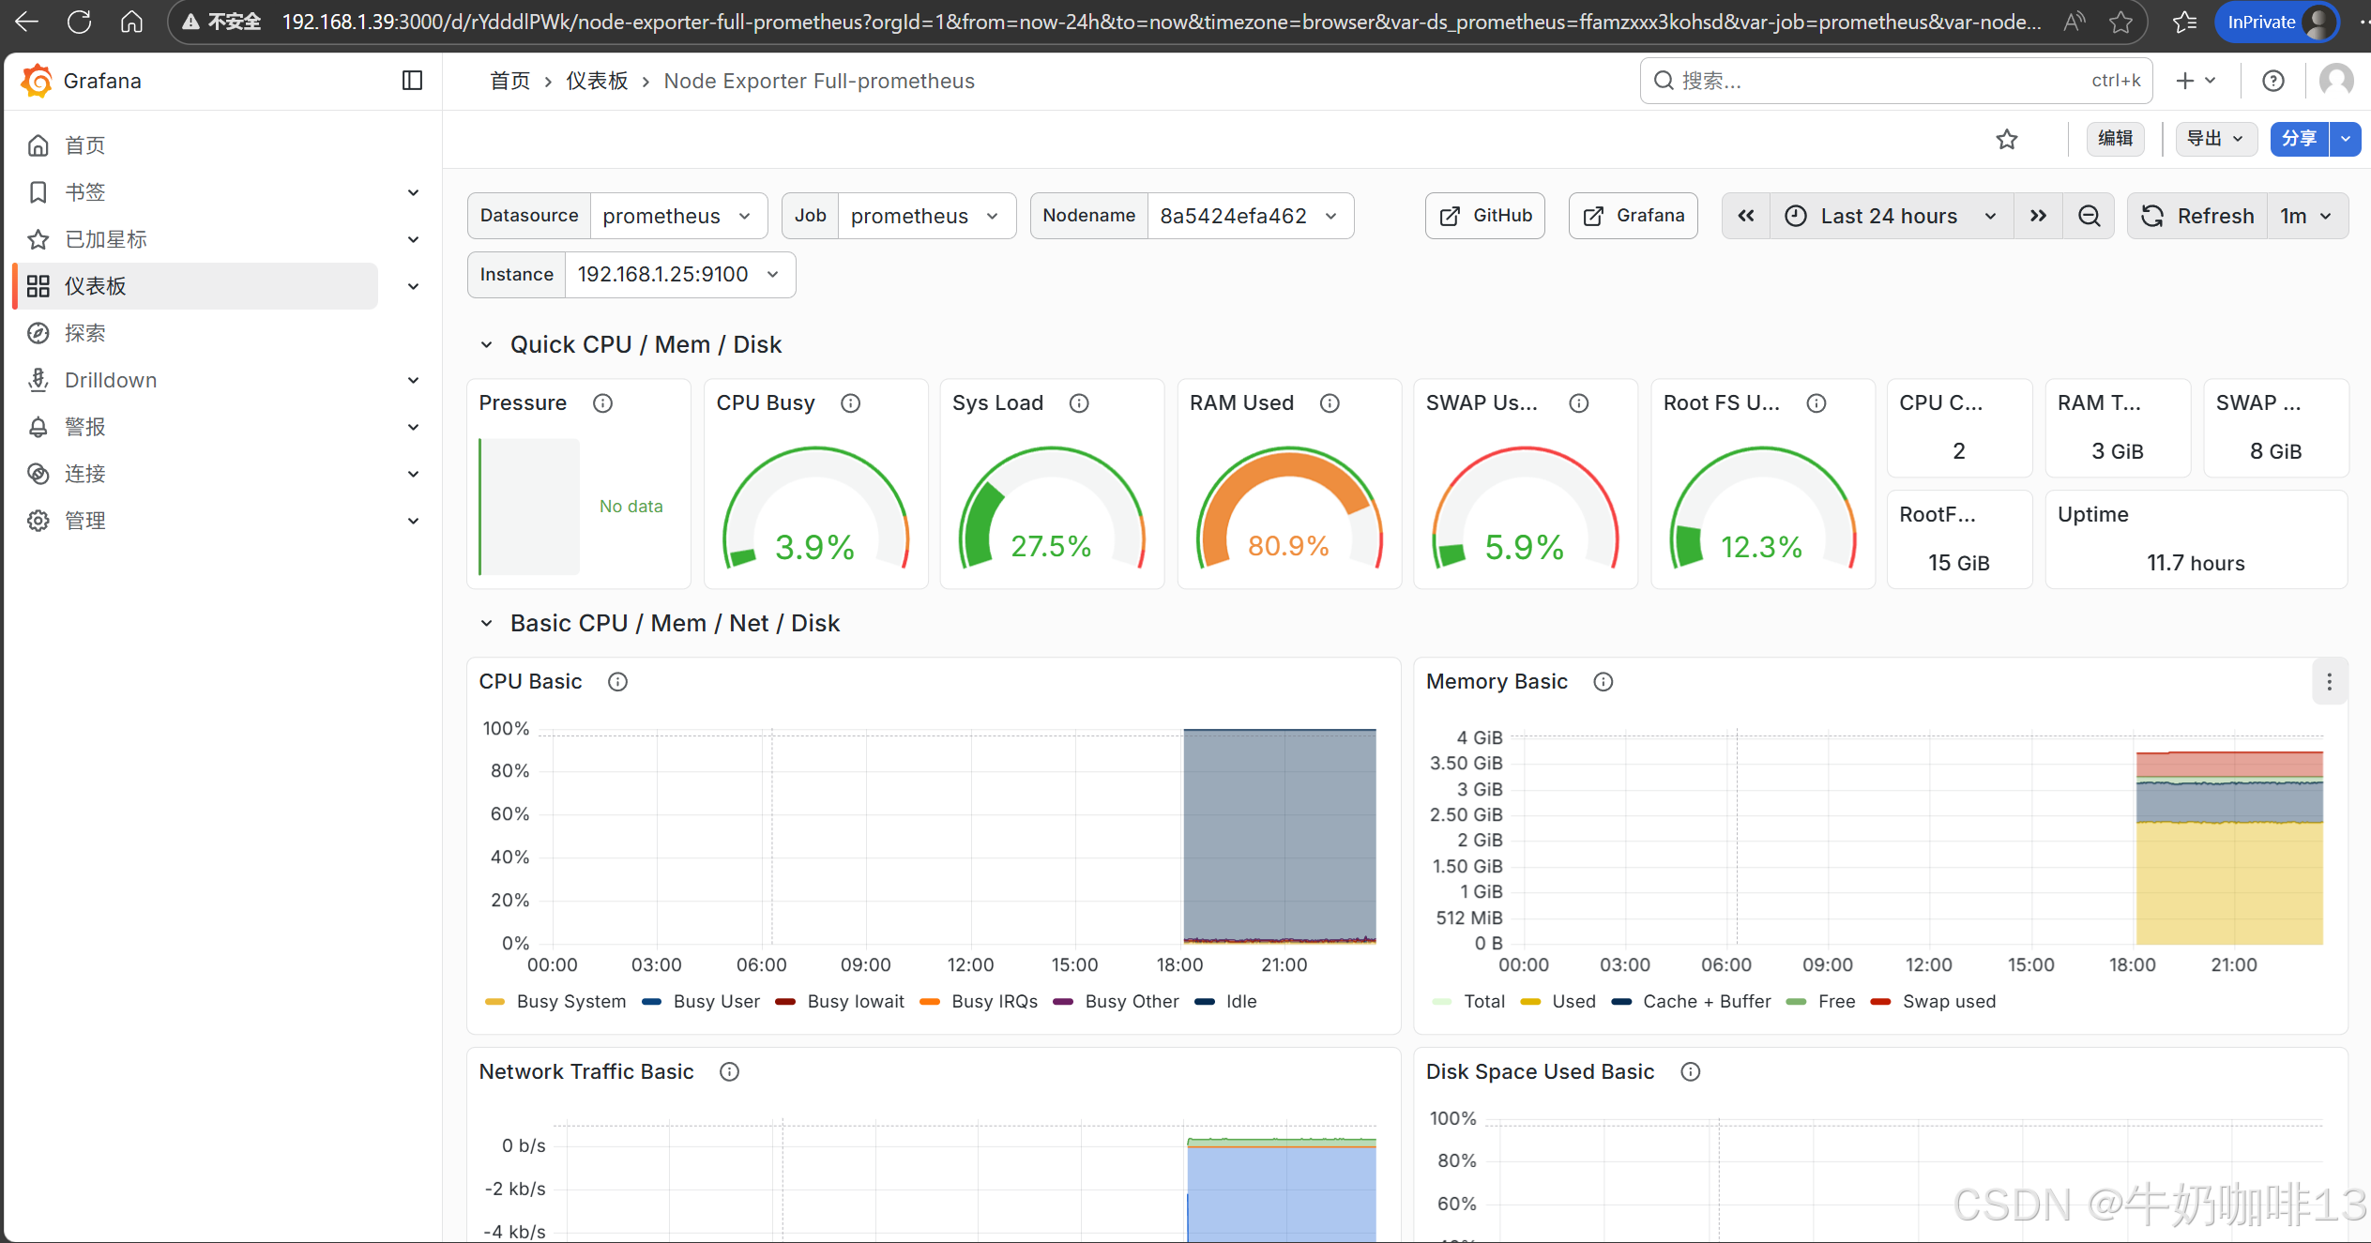
Task: Star this dashboard as favorite
Action: coord(2006,140)
